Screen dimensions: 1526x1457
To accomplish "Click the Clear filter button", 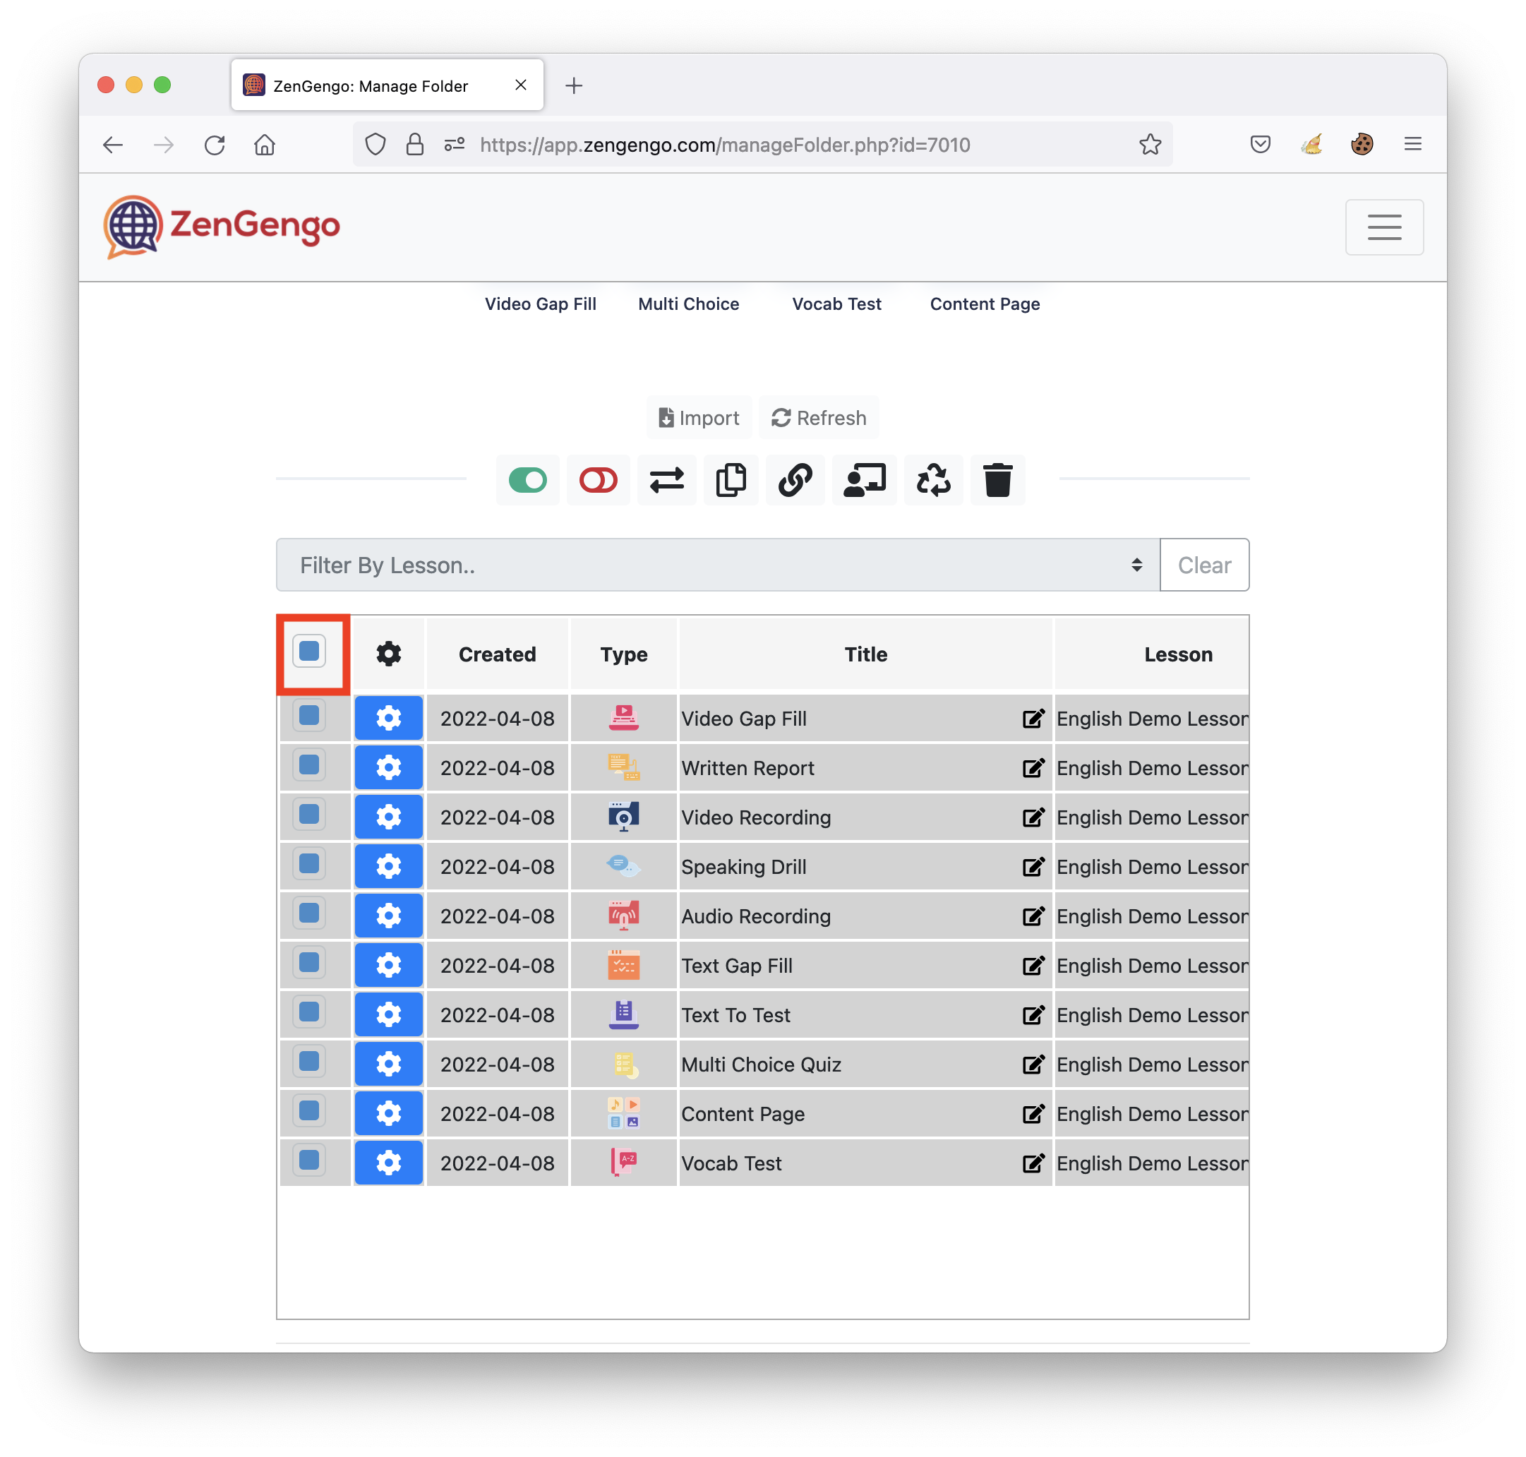I will [1203, 565].
